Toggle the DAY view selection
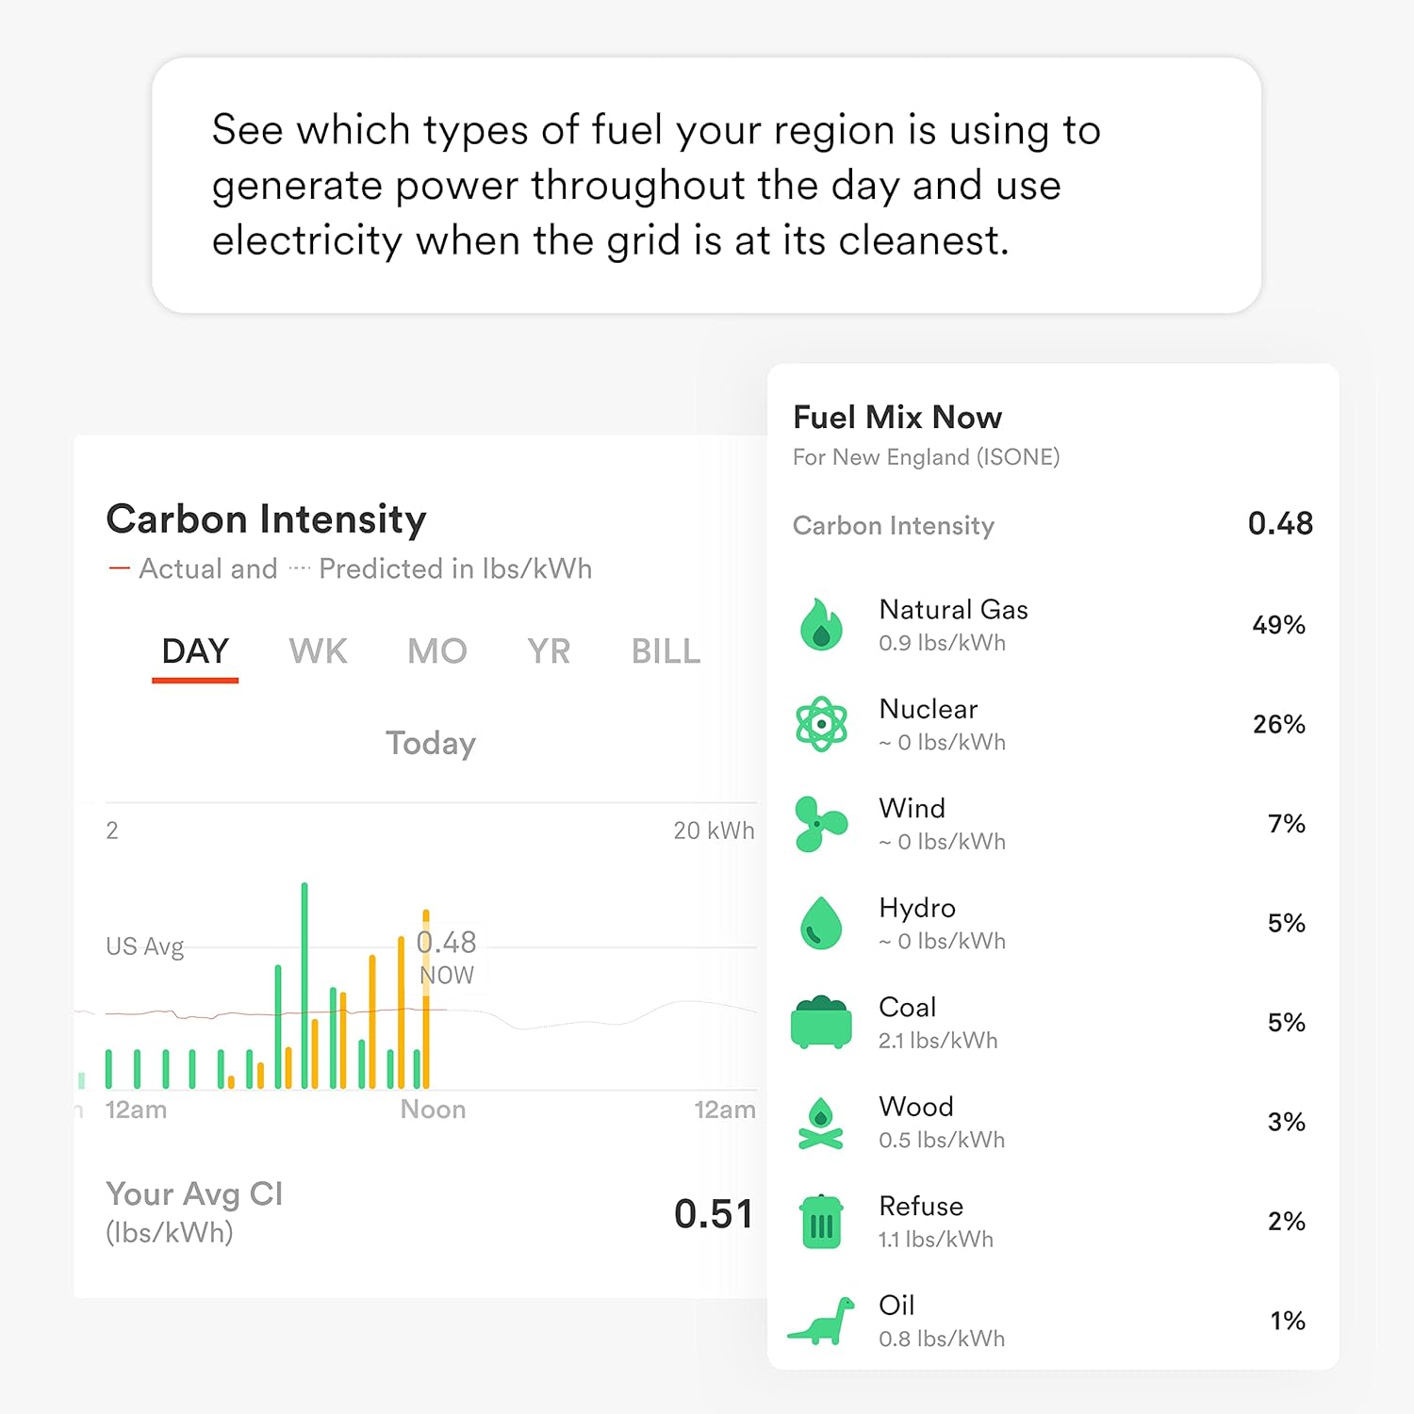 195,650
